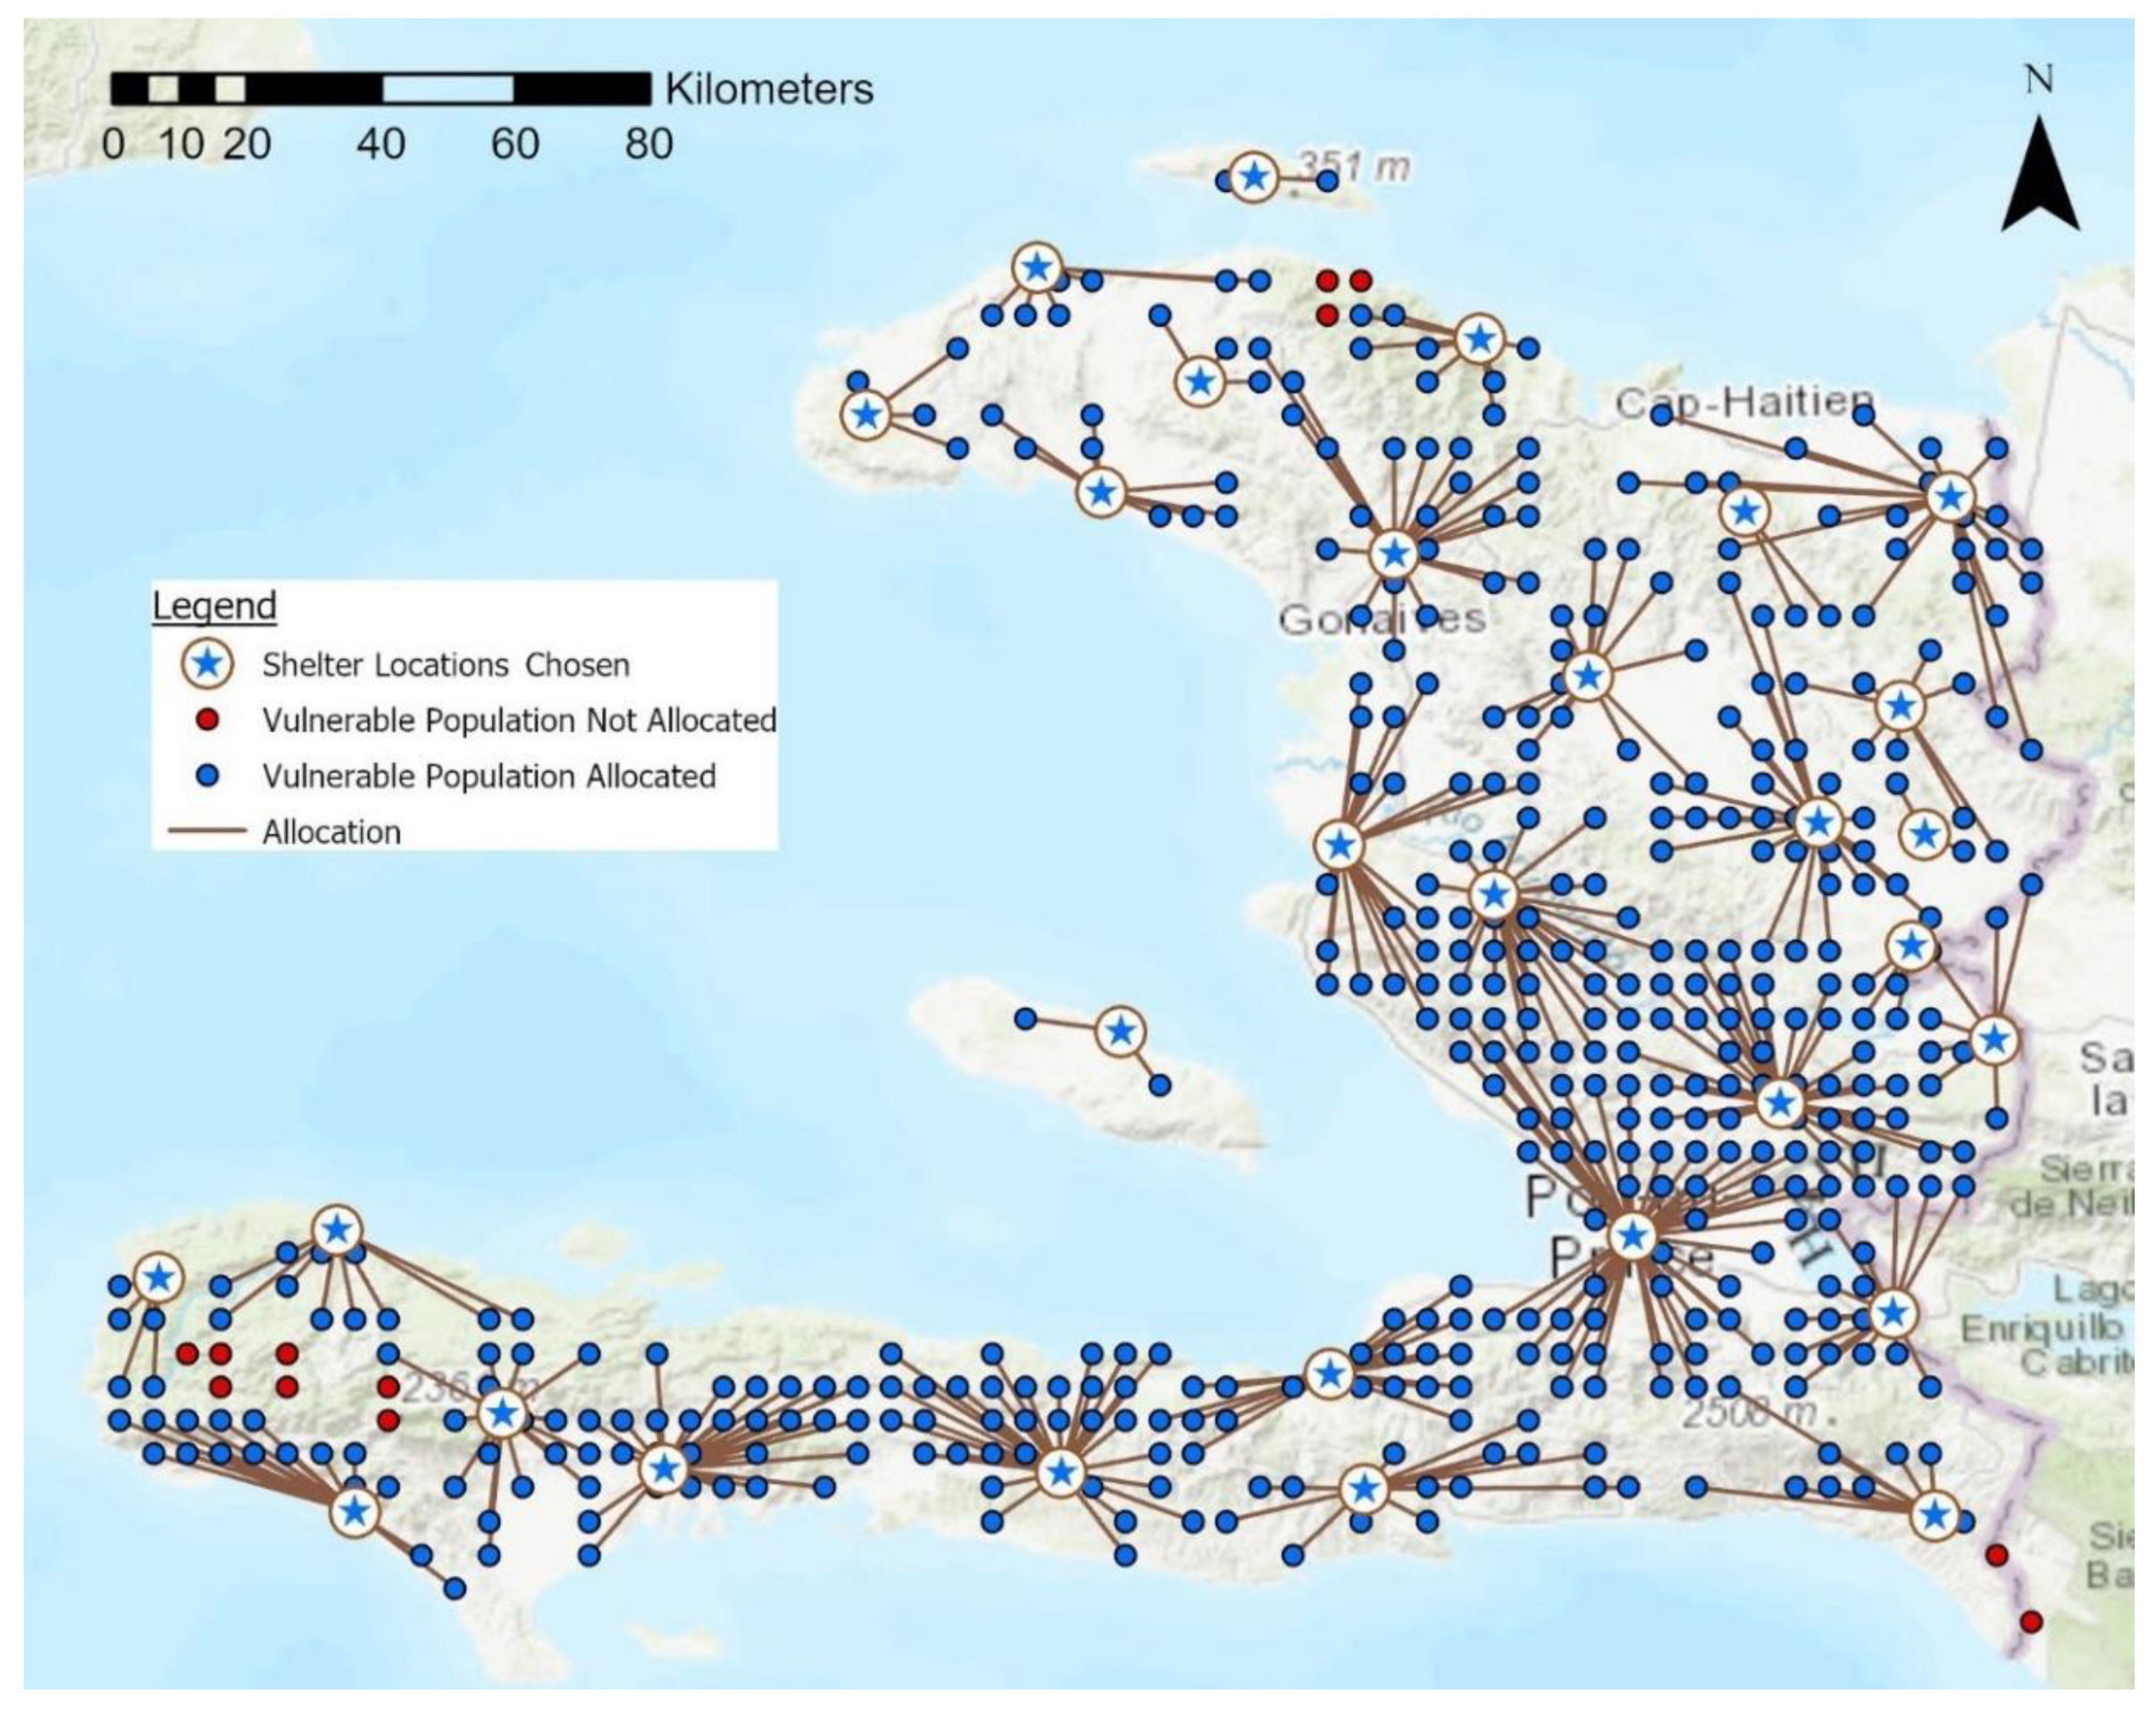Click Vulnerable Population Not Allocated label
This screenshot has height=1714, width=2156.
(519, 720)
